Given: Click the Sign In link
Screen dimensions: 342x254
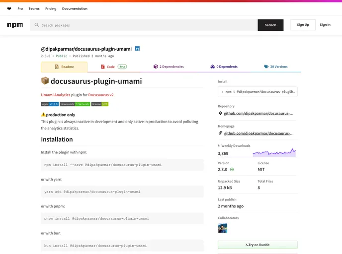Looking at the screenshot, I should coord(325,25).
